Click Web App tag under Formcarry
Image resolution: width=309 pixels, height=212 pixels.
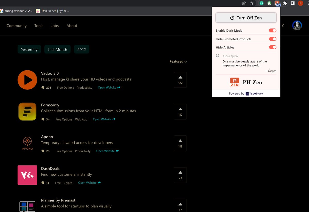[81, 119]
